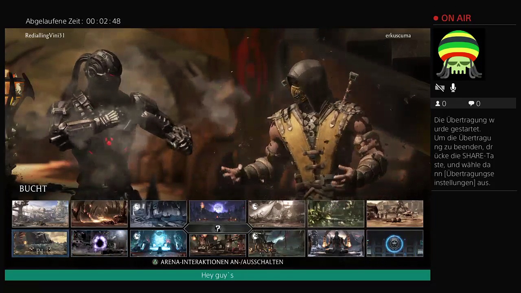521x293 pixels.
Task: Click the comment count speech bubble icon
Action: [x=471, y=104]
